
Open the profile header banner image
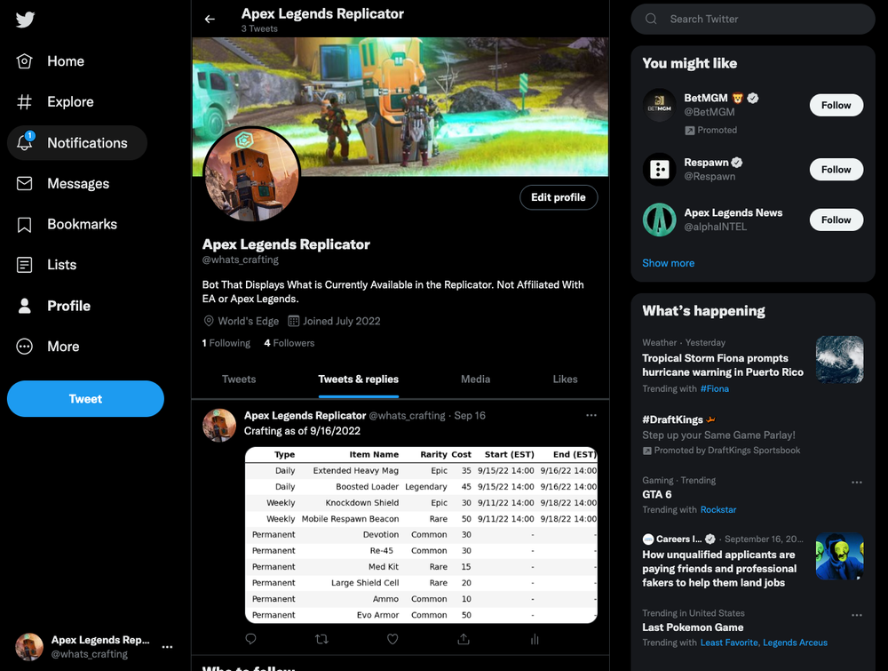click(400, 107)
